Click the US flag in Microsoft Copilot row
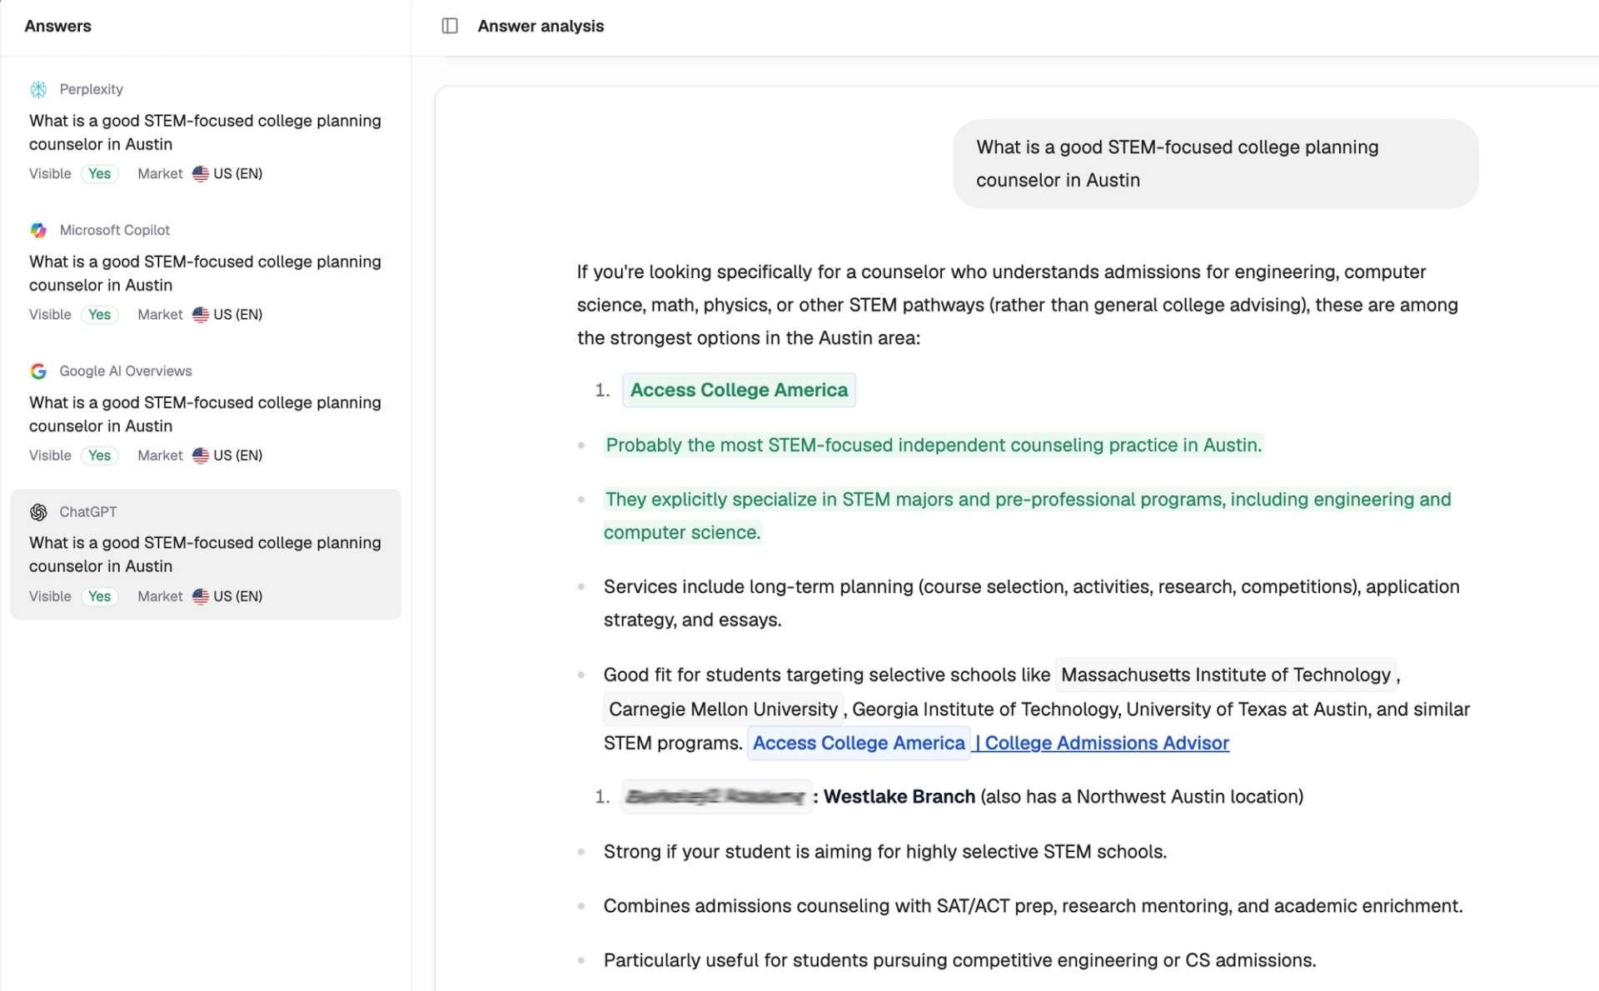The width and height of the screenshot is (1599, 991). 201,314
